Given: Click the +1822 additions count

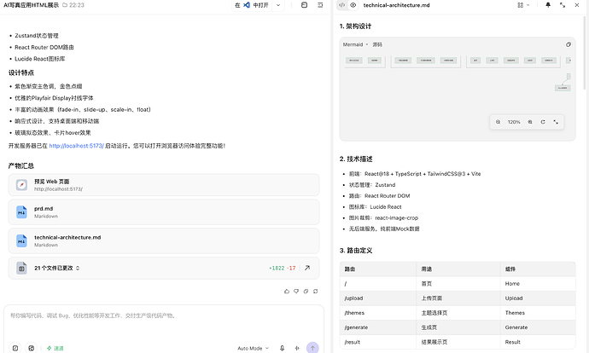Looking at the screenshot, I should pyautogui.click(x=277, y=269).
